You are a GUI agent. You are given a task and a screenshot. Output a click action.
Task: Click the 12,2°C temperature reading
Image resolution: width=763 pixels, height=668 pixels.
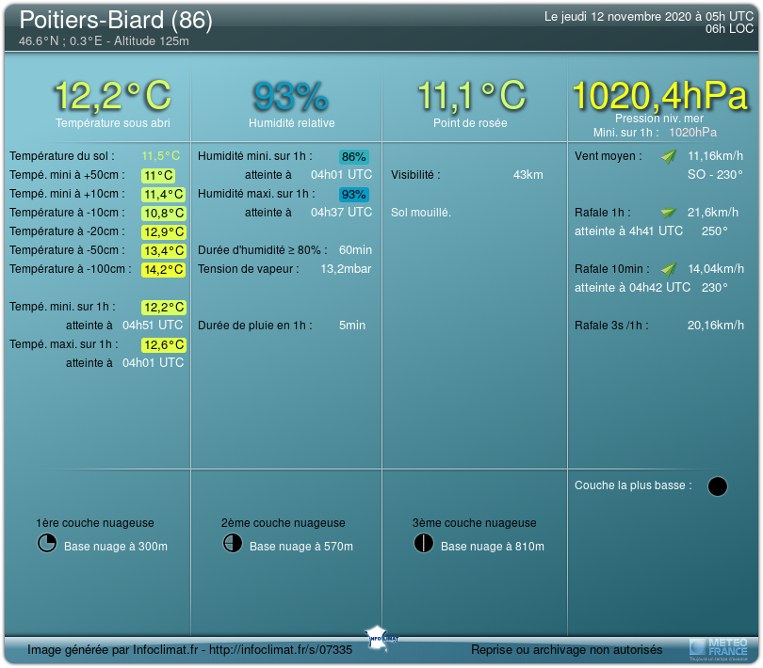click(113, 95)
